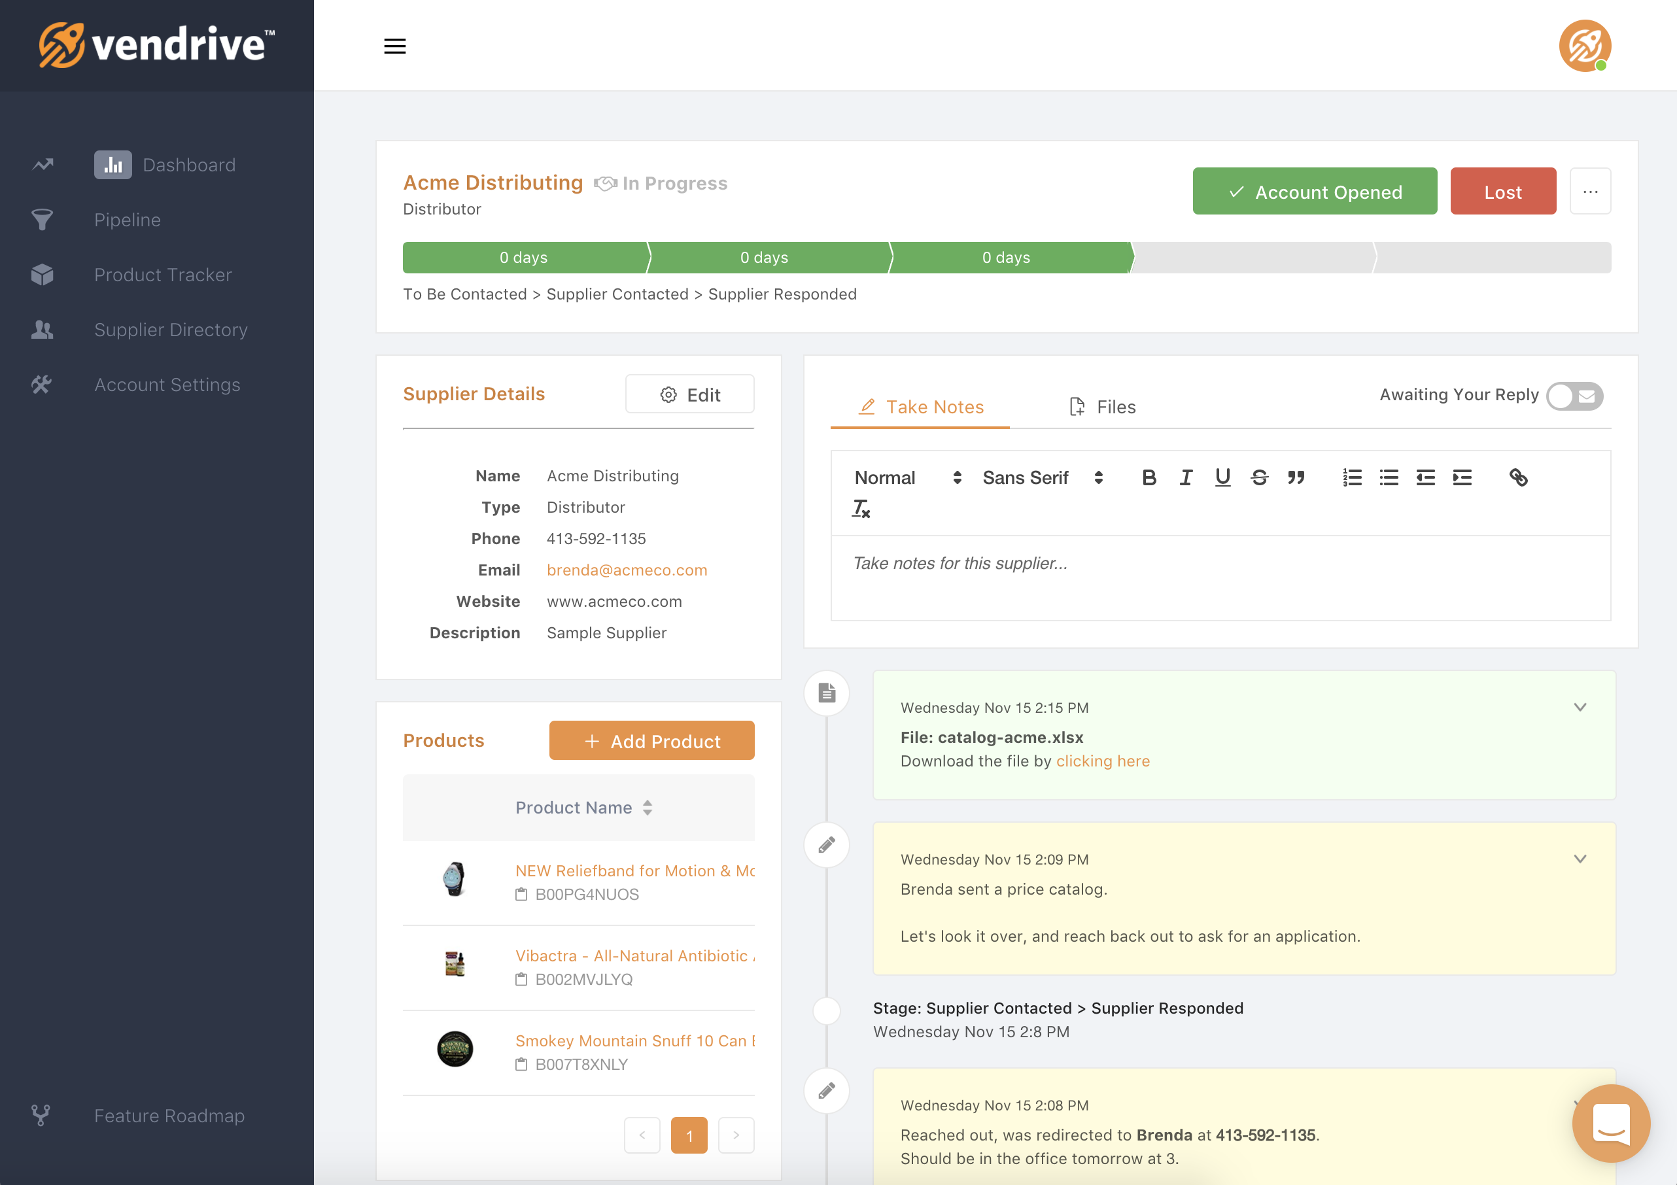
Task: Insert a numbered list
Action: (1352, 477)
